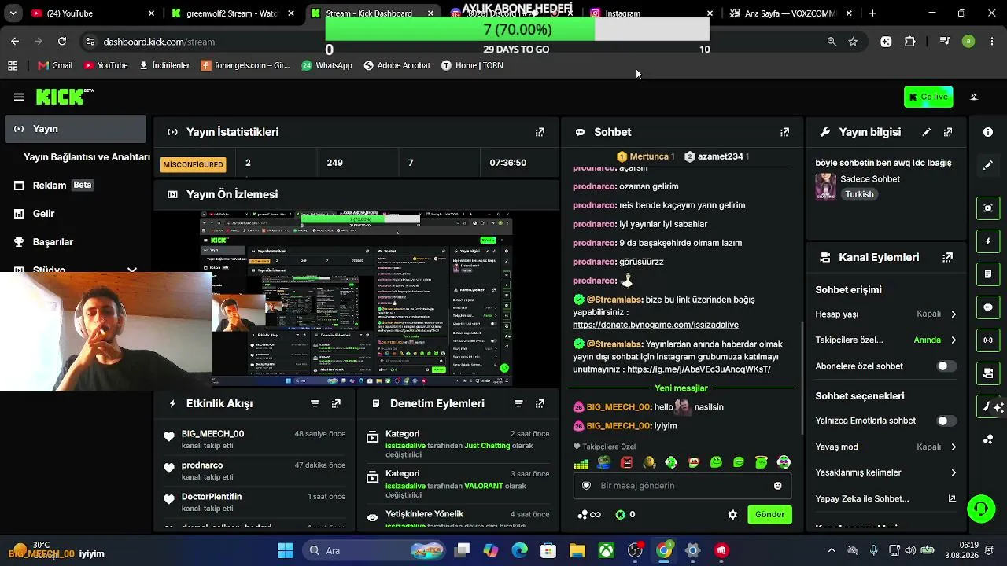Toggle channel actions icon in right rail
This screenshot has height=566, width=1007.
[988, 373]
